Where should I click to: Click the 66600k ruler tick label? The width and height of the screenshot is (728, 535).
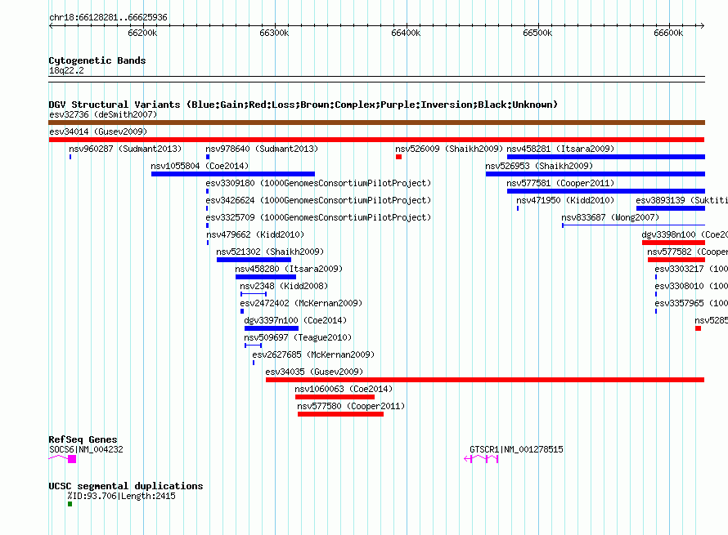(x=668, y=33)
